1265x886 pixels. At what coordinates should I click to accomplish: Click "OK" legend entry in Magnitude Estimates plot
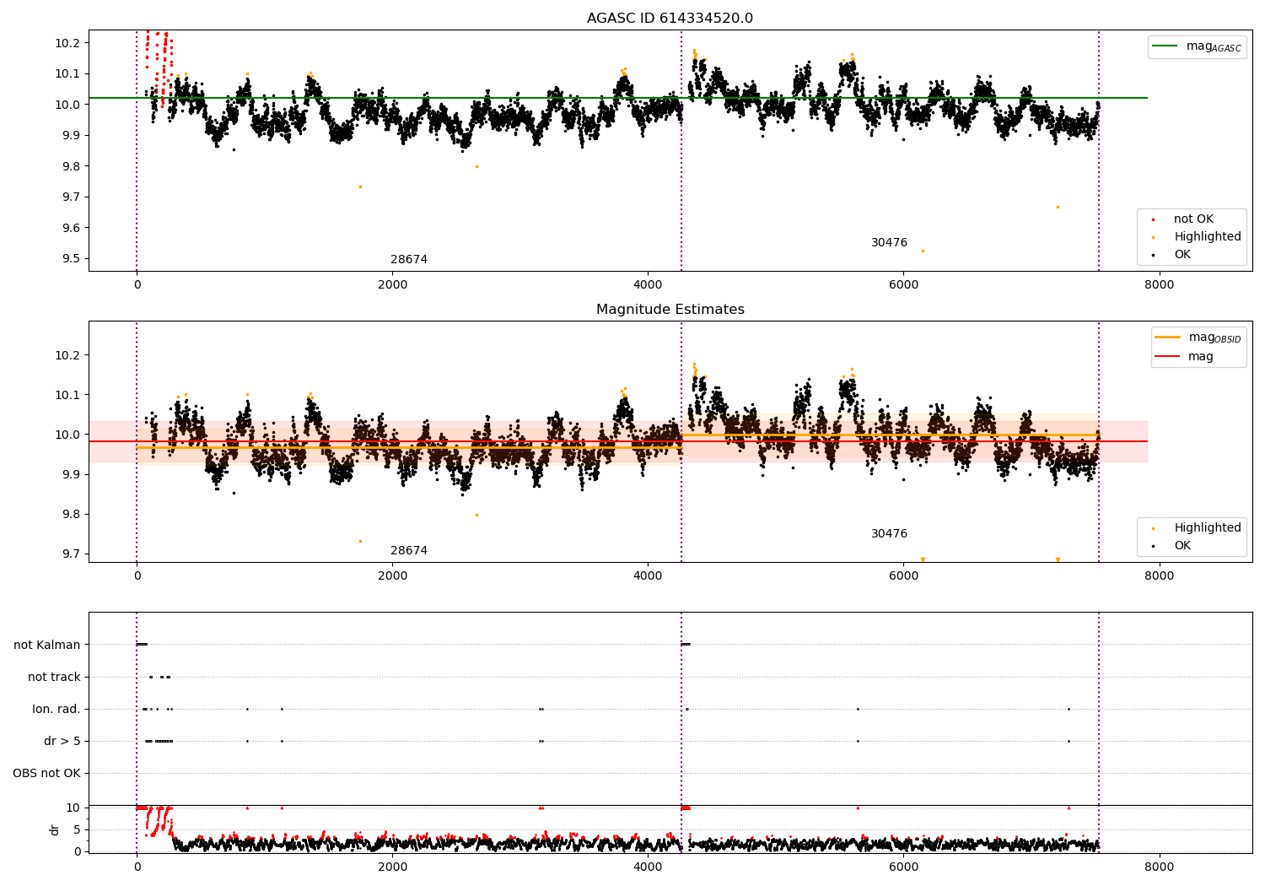(x=1172, y=546)
